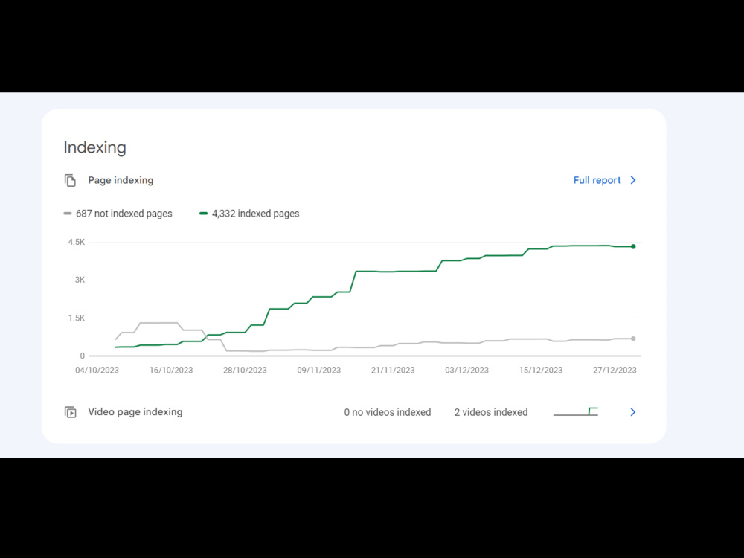This screenshot has width=744, height=558.
Task: Click the green endpoint dot on chart
Action: point(633,246)
